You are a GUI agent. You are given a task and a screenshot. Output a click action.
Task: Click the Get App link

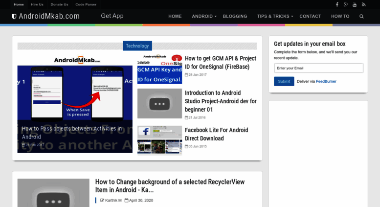[x=112, y=16]
